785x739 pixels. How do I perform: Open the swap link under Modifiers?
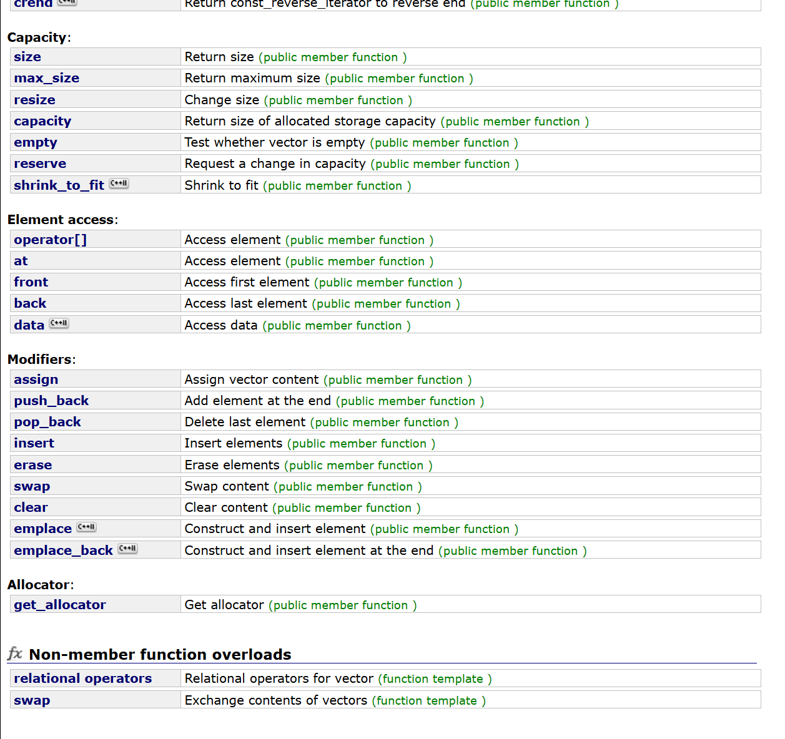point(32,486)
